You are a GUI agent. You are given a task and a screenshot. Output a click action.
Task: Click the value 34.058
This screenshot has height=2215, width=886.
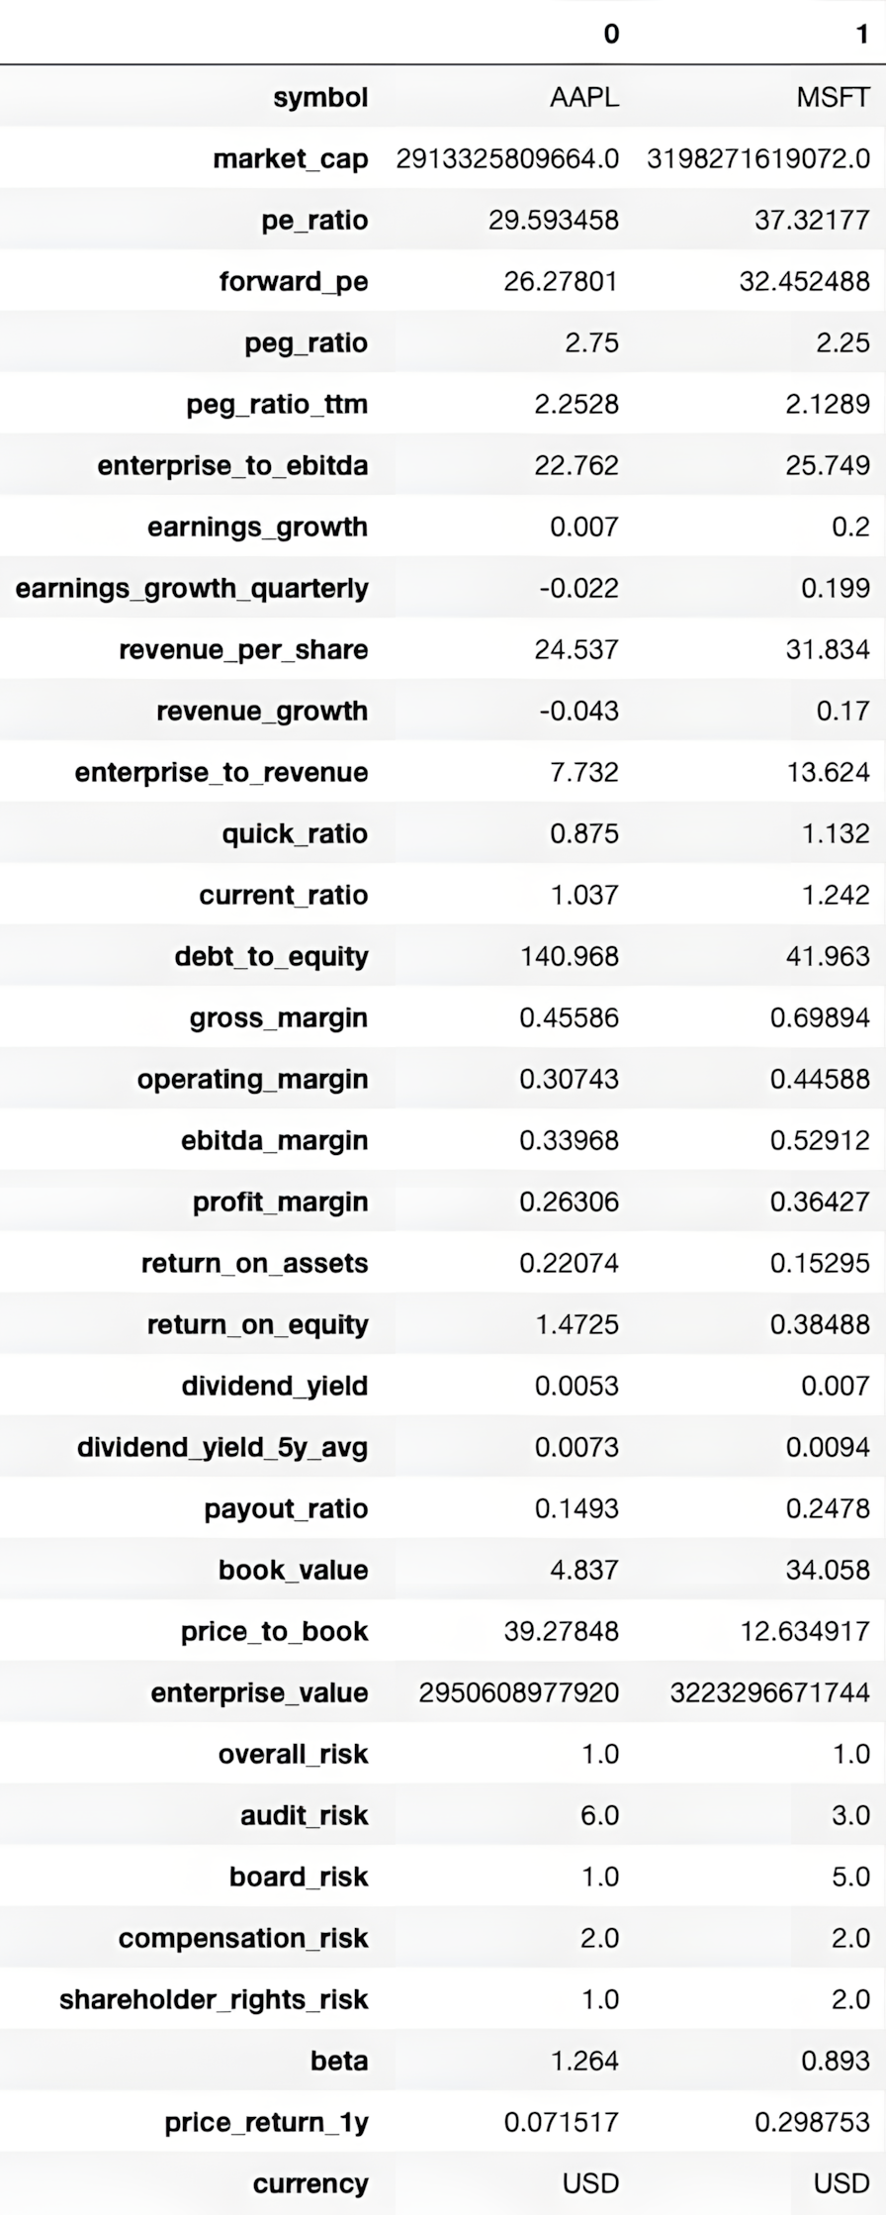pyautogui.click(x=828, y=1571)
